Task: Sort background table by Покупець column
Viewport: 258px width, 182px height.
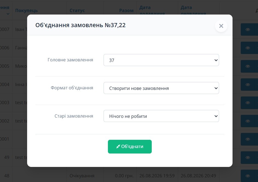Action: pyautogui.click(x=27, y=10)
